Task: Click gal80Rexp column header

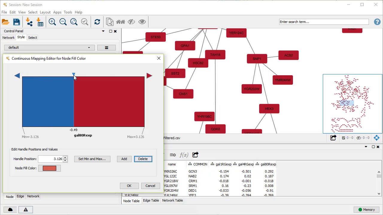Action: click(266, 164)
